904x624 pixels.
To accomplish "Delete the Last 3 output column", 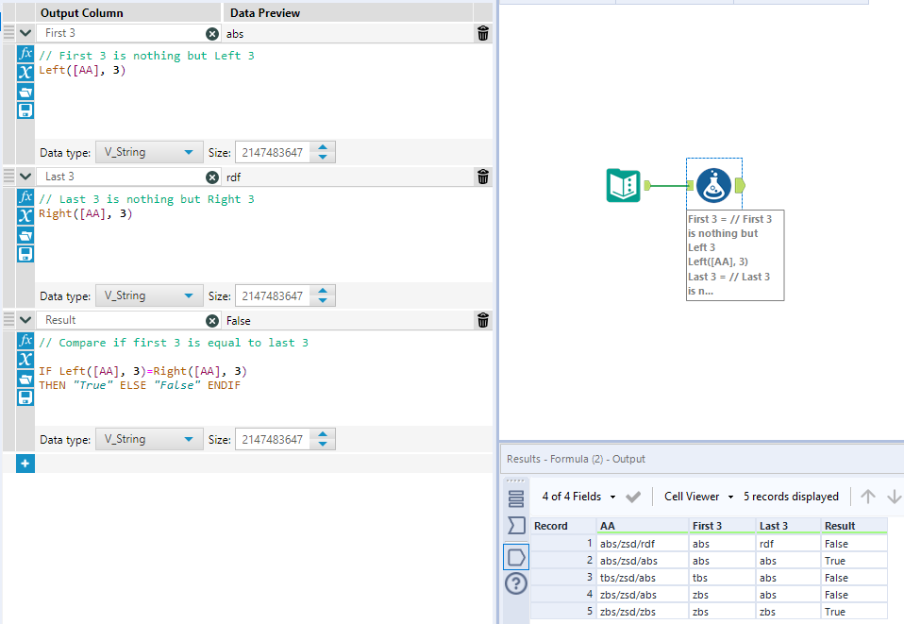I will [x=482, y=177].
